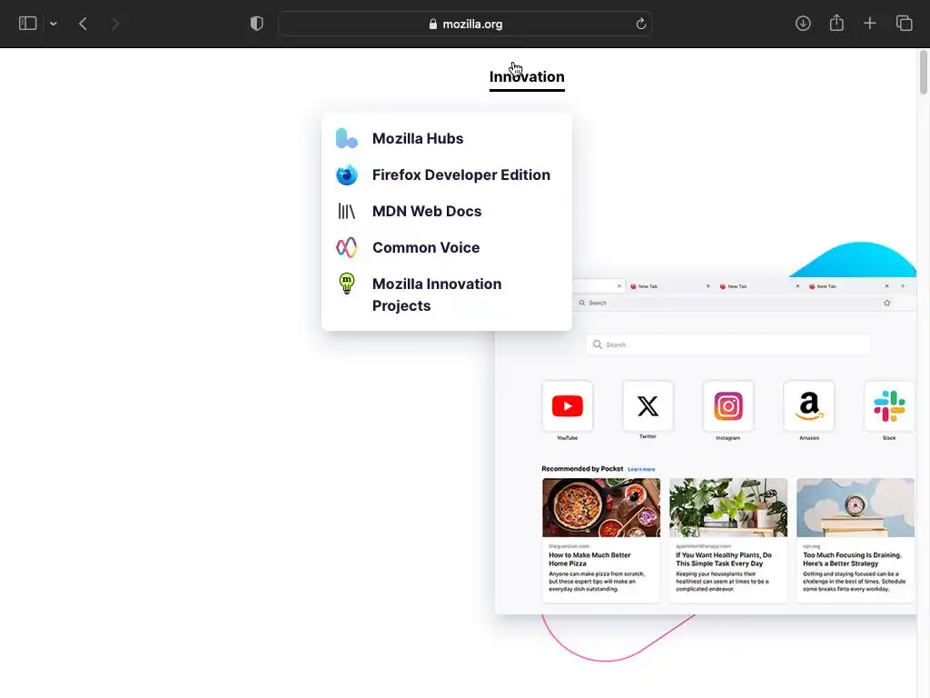Image resolution: width=930 pixels, height=698 pixels.
Task: Click the plus icon in the mockup tab bar
Action: pyautogui.click(x=904, y=286)
